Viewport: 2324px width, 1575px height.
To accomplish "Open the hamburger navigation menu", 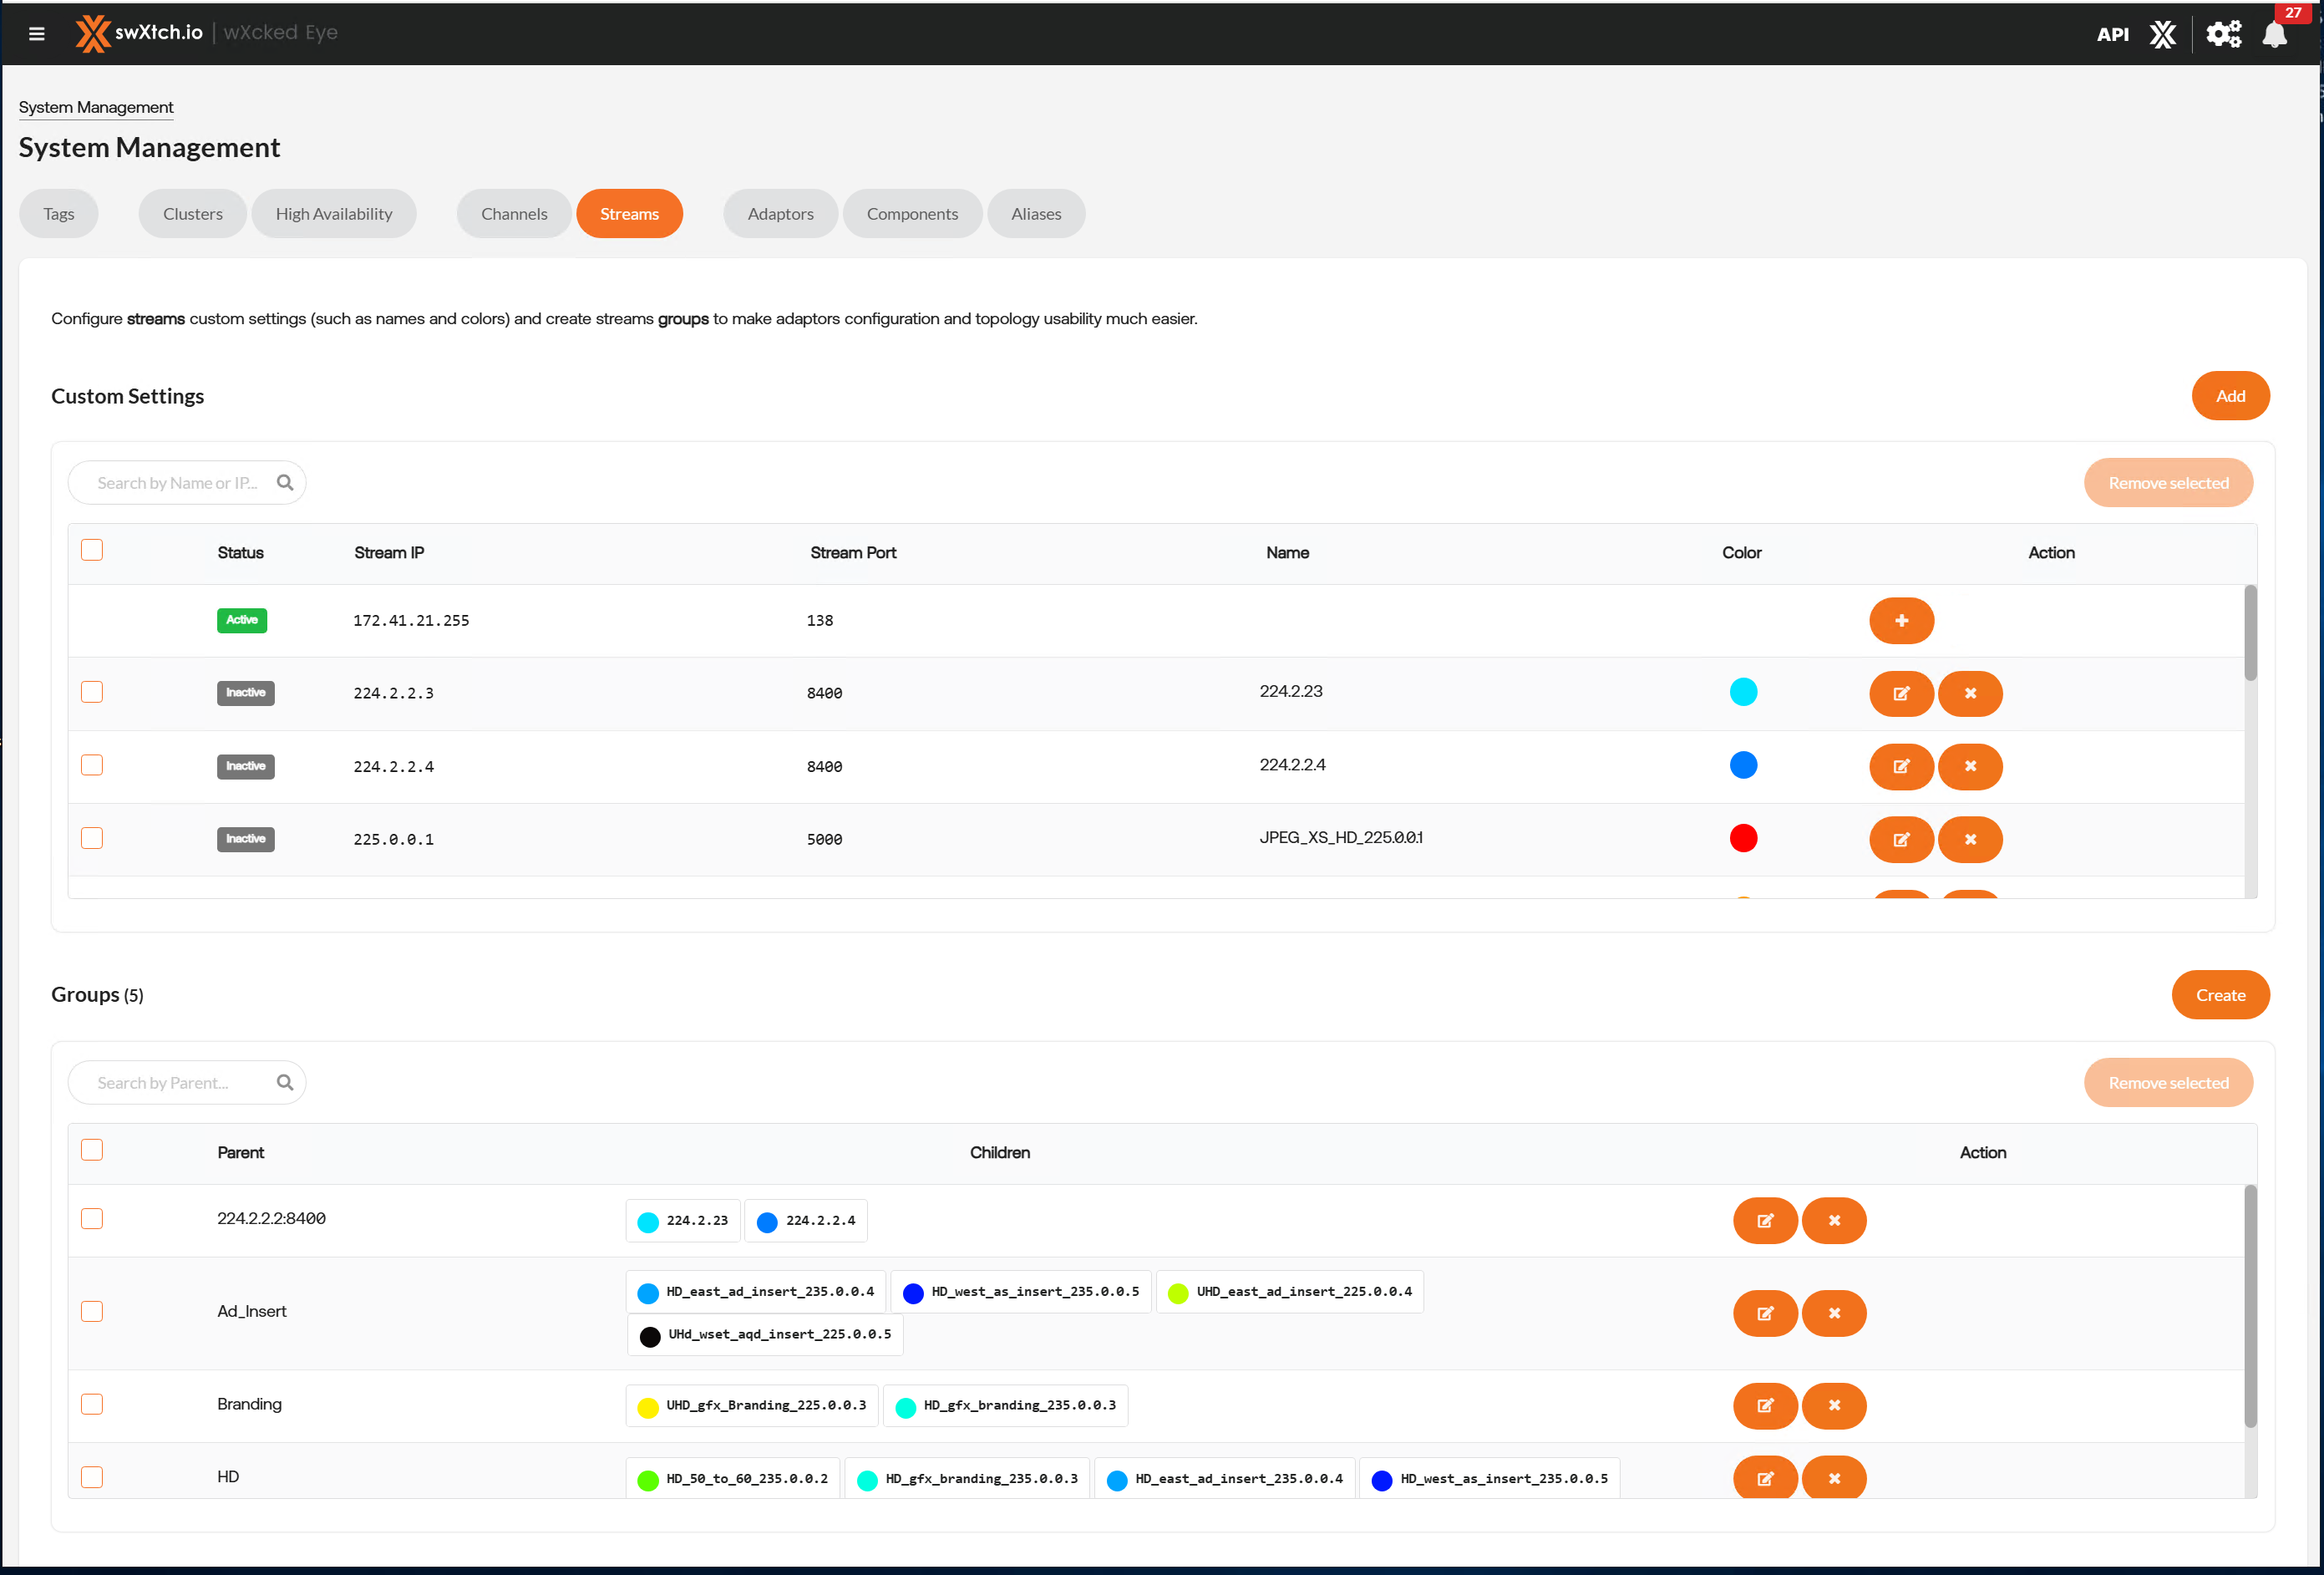I will pos(37,34).
